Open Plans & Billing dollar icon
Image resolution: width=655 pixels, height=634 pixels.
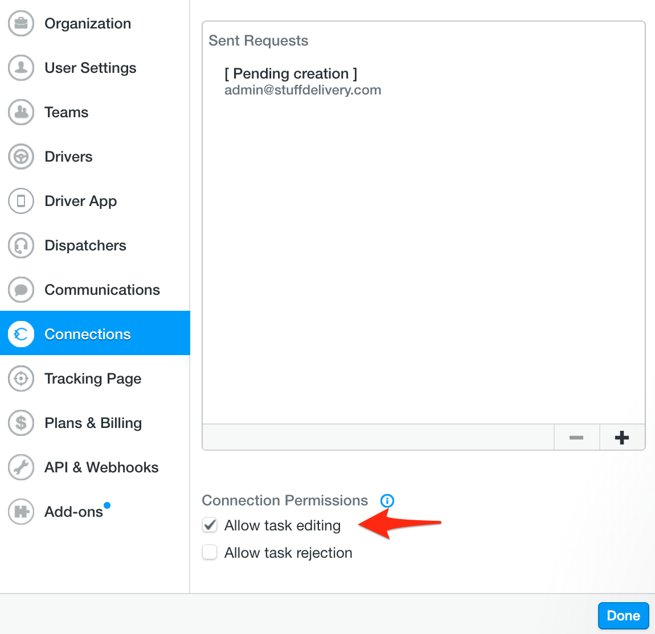21,423
